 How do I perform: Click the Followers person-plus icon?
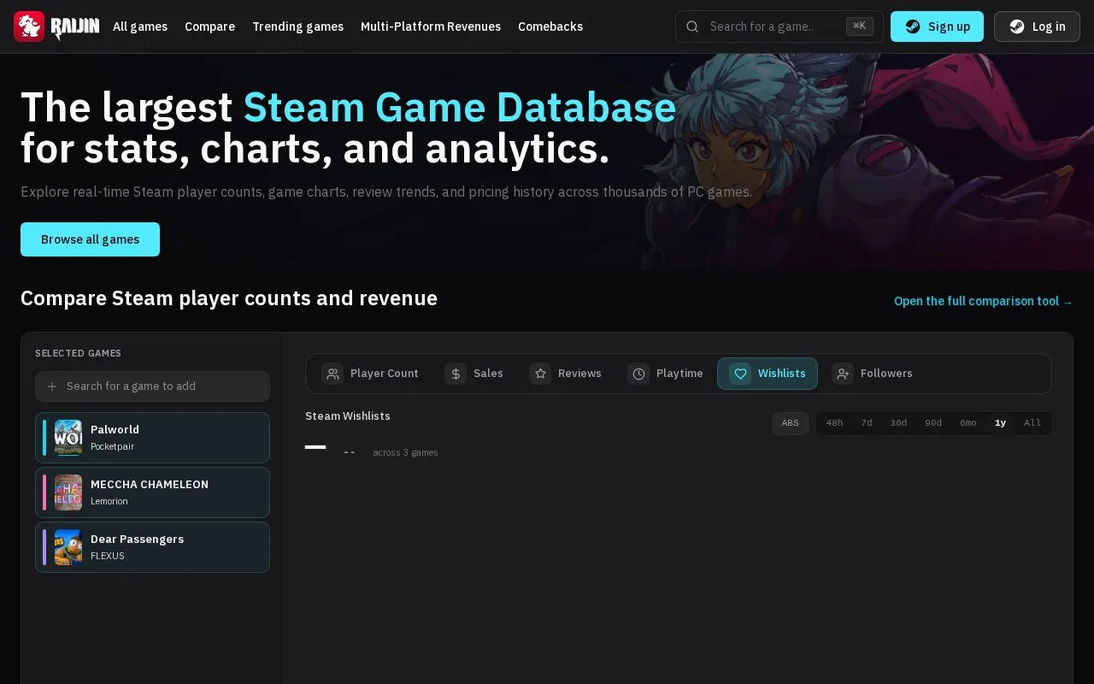[x=843, y=374]
